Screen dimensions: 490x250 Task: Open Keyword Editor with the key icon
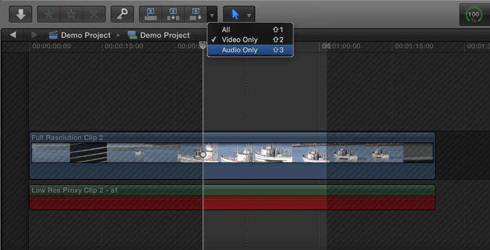click(x=122, y=15)
